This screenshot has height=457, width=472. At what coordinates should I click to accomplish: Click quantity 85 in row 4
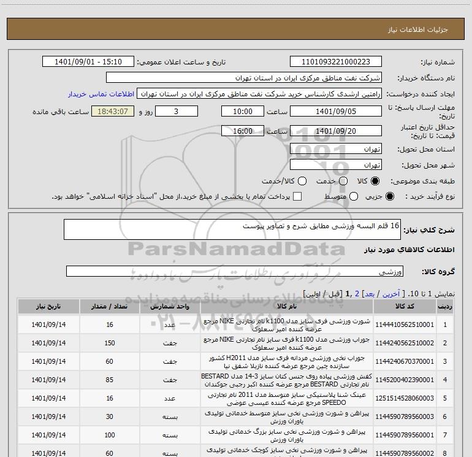tap(110, 380)
